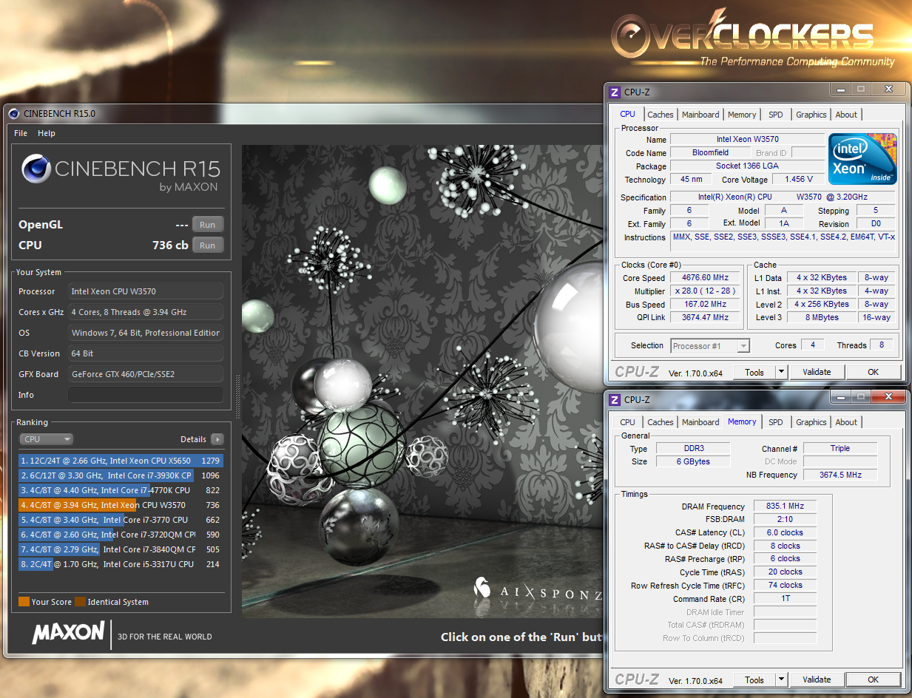This screenshot has height=698, width=912.
Task: Click the Core Voltage value 1.456 V
Action: coord(799,179)
